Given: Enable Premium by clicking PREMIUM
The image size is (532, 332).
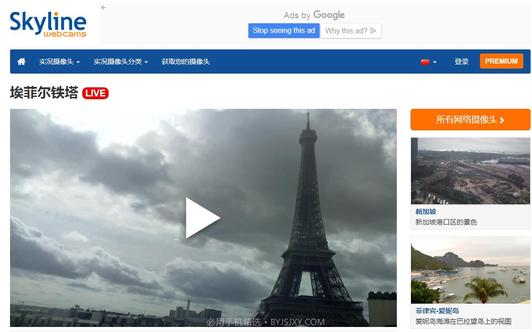Looking at the screenshot, I should [x=501, y=61].
